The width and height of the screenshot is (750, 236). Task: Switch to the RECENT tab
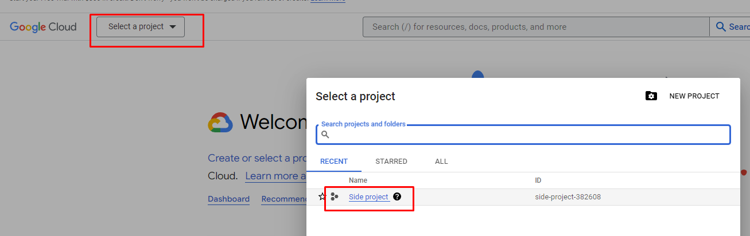[x=334, y=162]
